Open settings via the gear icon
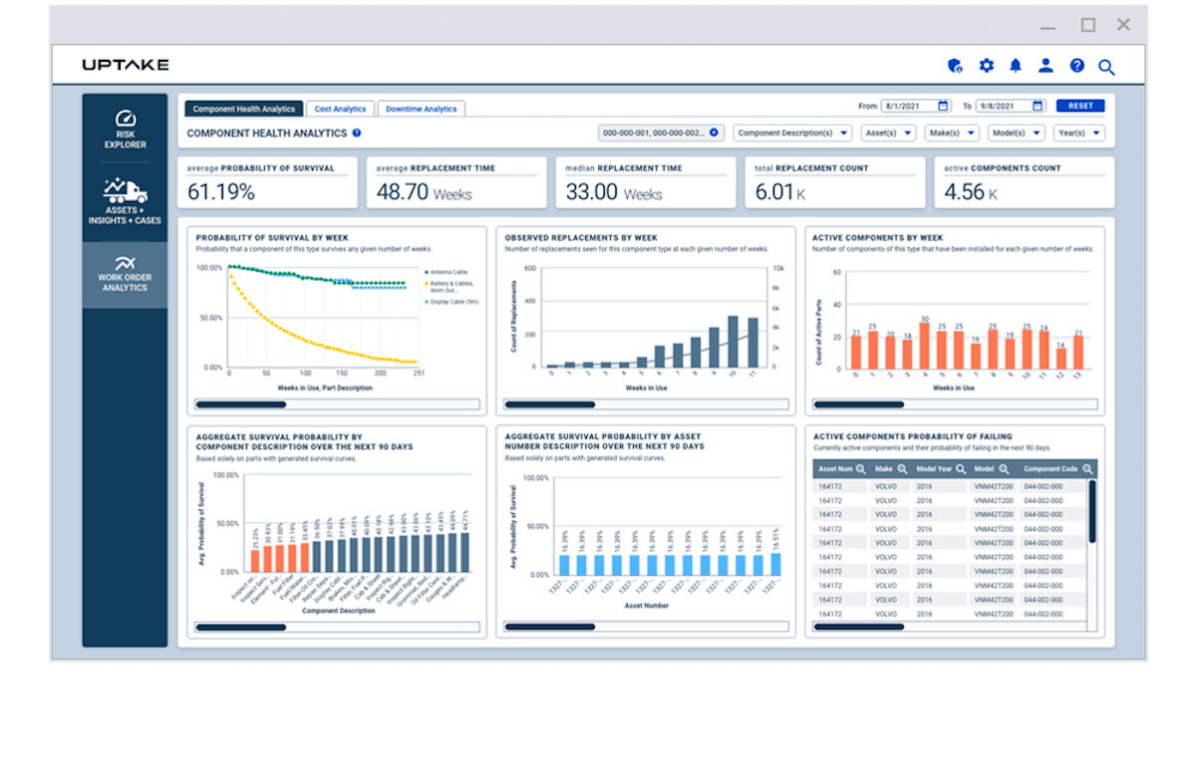 click(x=986, y=66)
